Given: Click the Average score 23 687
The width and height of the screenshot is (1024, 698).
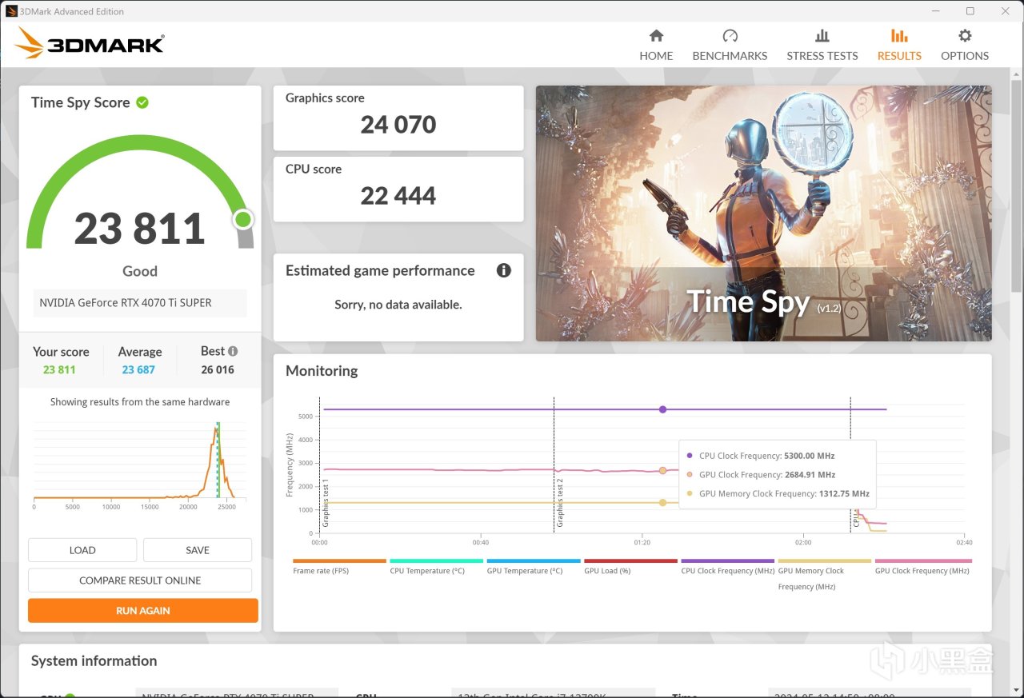Looking at the screenshot, I should click(x=139, y=369).
